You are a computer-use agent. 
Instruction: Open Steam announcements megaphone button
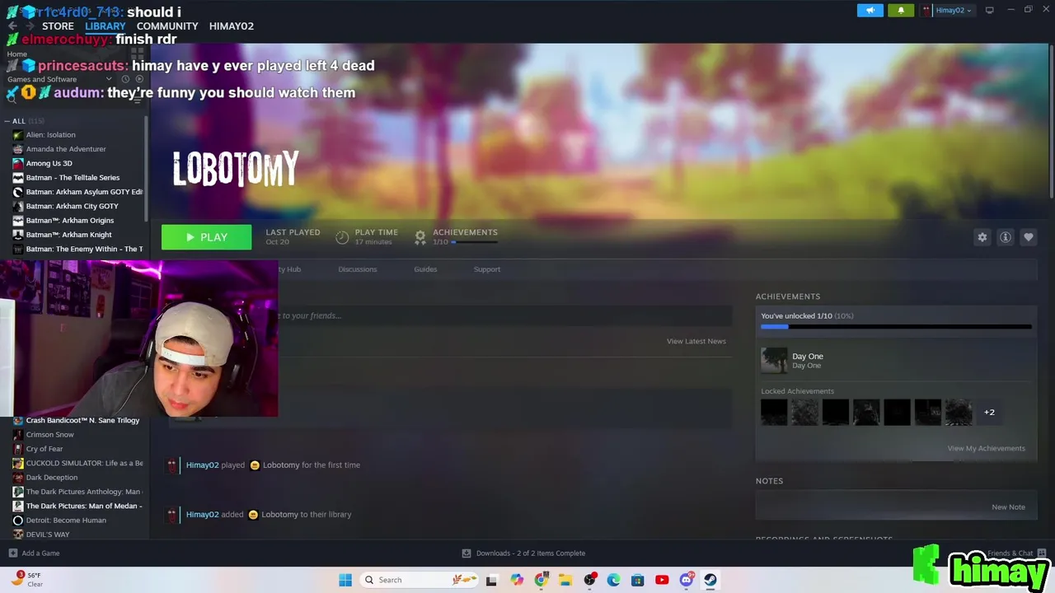(870, 10)
